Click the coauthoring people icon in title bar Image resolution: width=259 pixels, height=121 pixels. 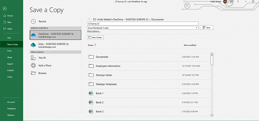(x=232, y=1)
